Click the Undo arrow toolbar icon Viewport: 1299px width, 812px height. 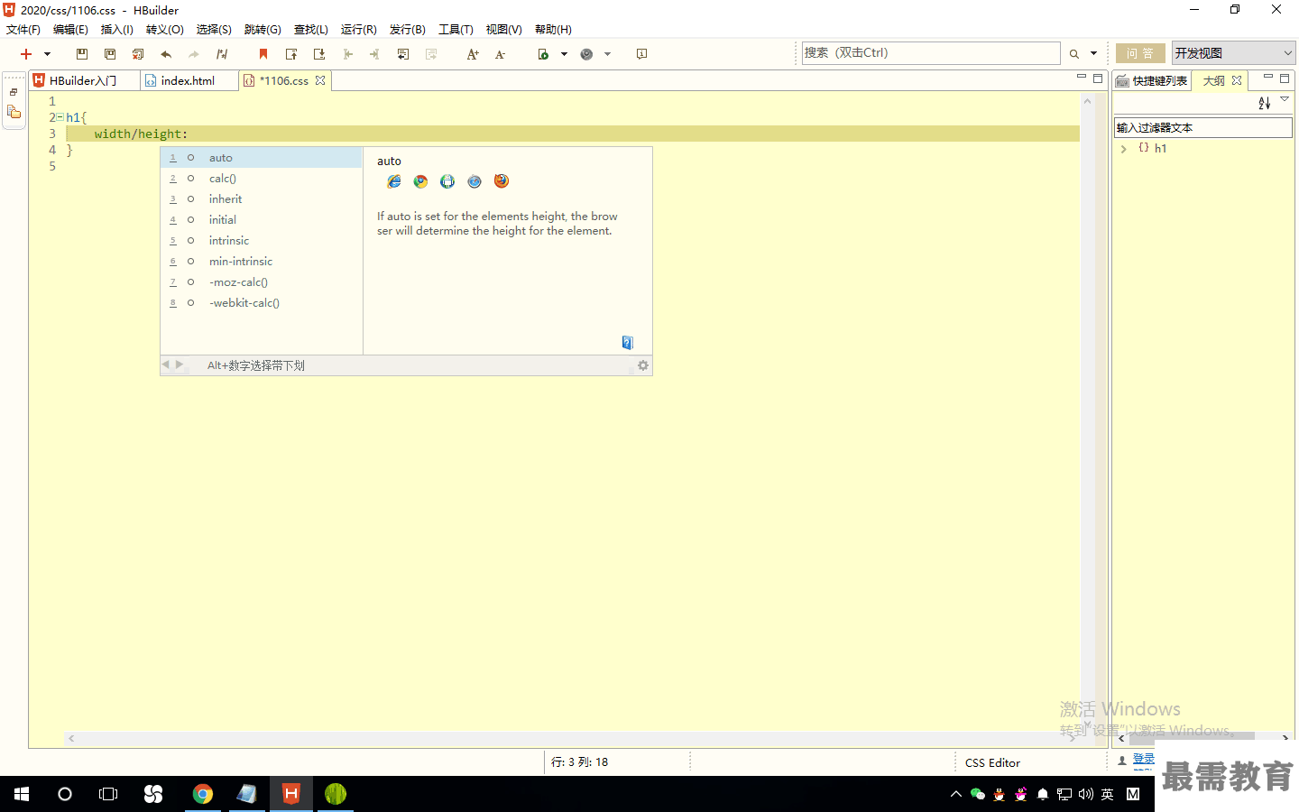point(166,54)
